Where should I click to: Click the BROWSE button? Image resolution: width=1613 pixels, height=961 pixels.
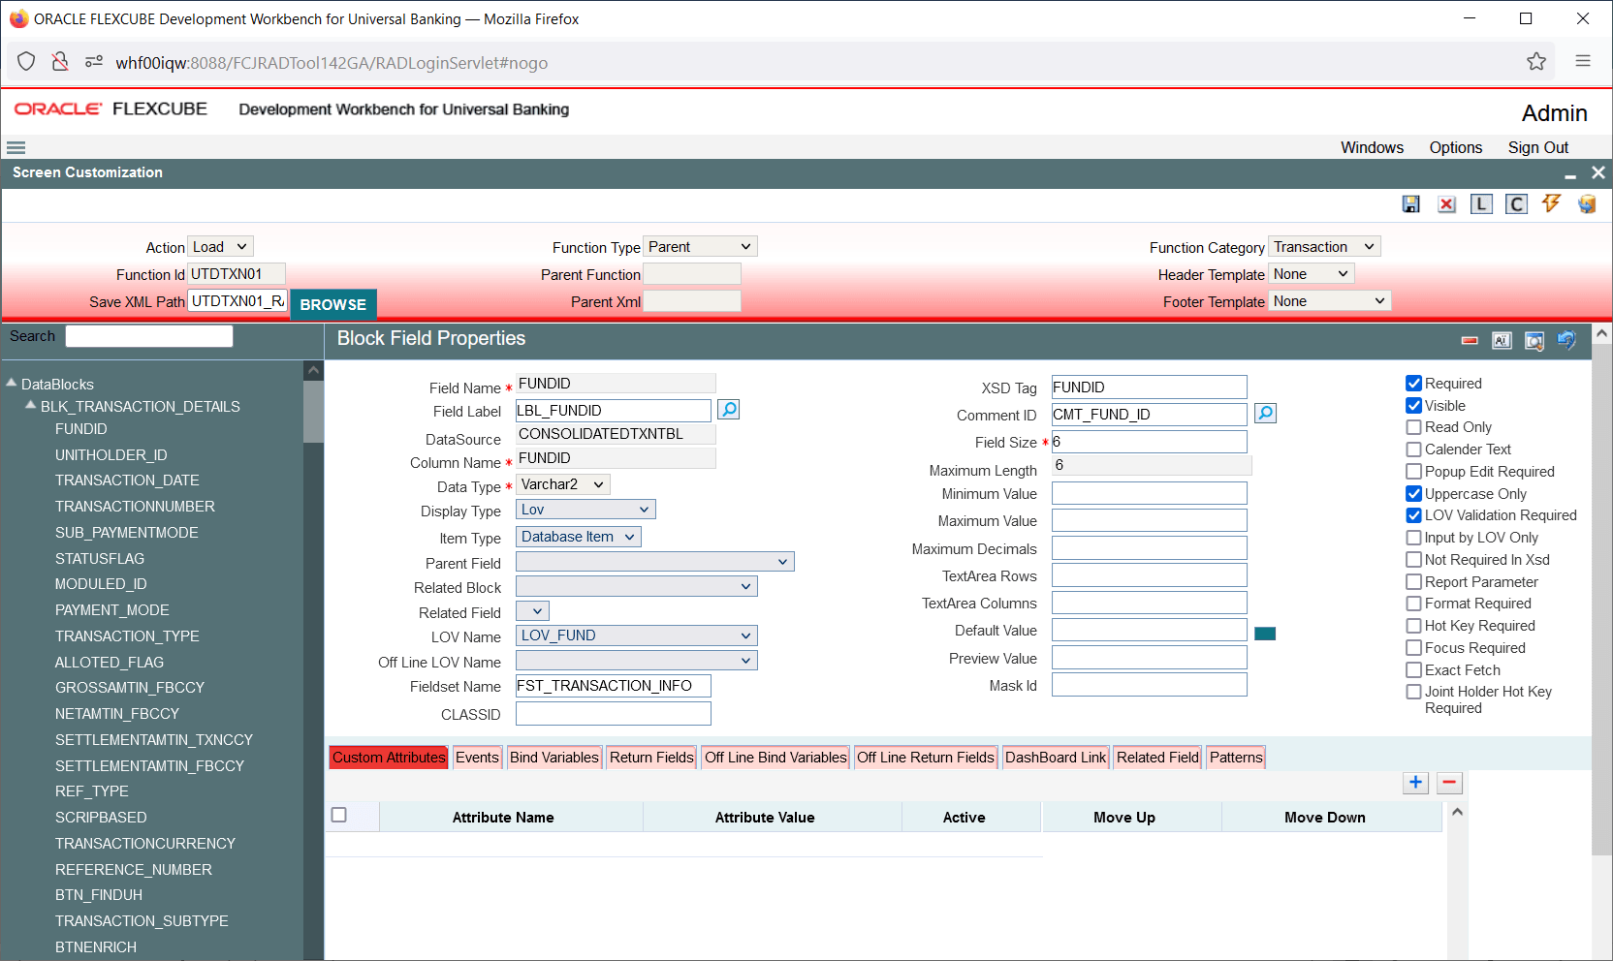(x=333, y=304)
